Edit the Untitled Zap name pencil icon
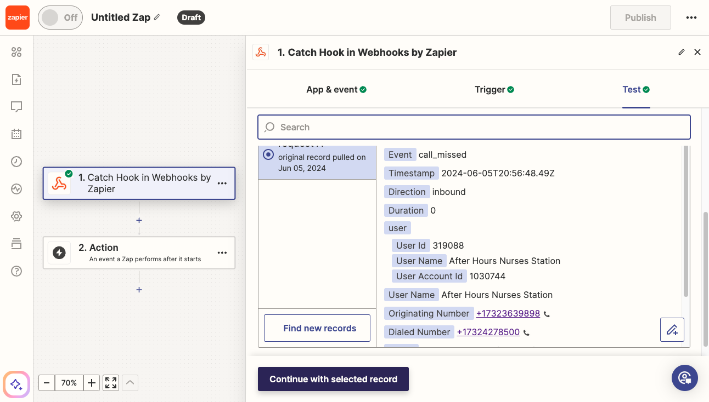Viewport: 709px width, 402px height. pos(157,17)
